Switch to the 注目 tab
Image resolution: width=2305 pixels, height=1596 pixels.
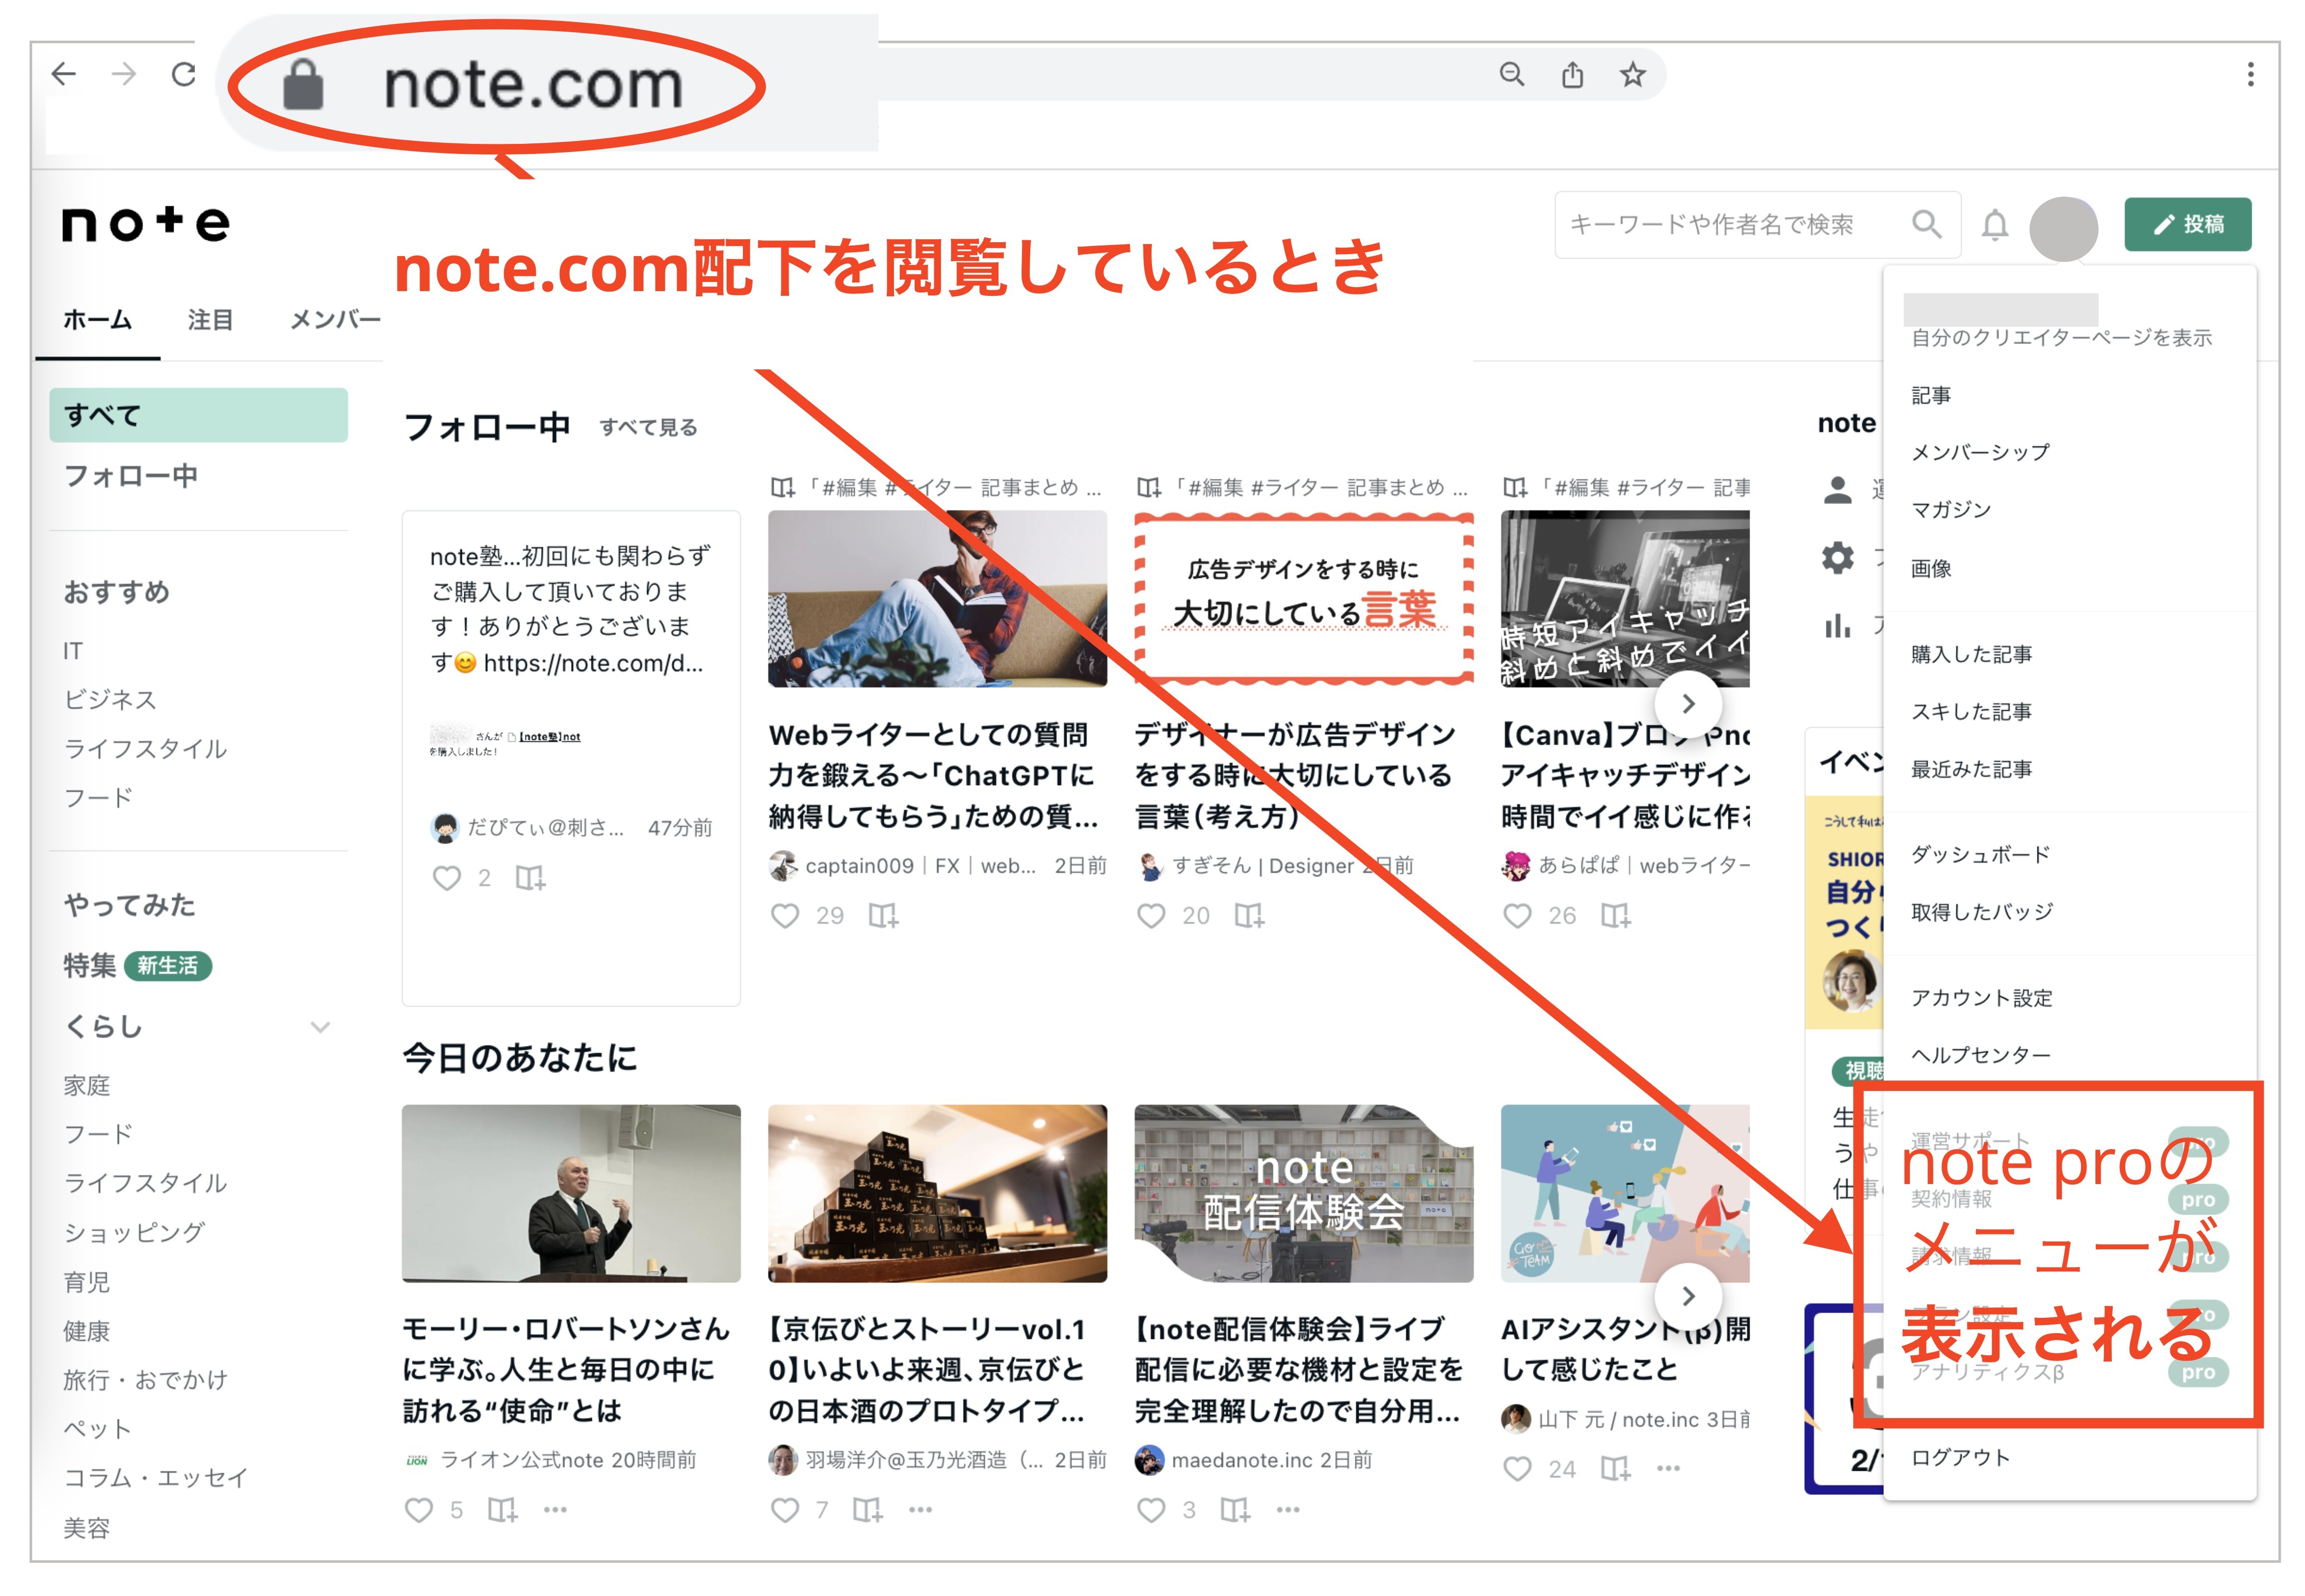(210, 320)
